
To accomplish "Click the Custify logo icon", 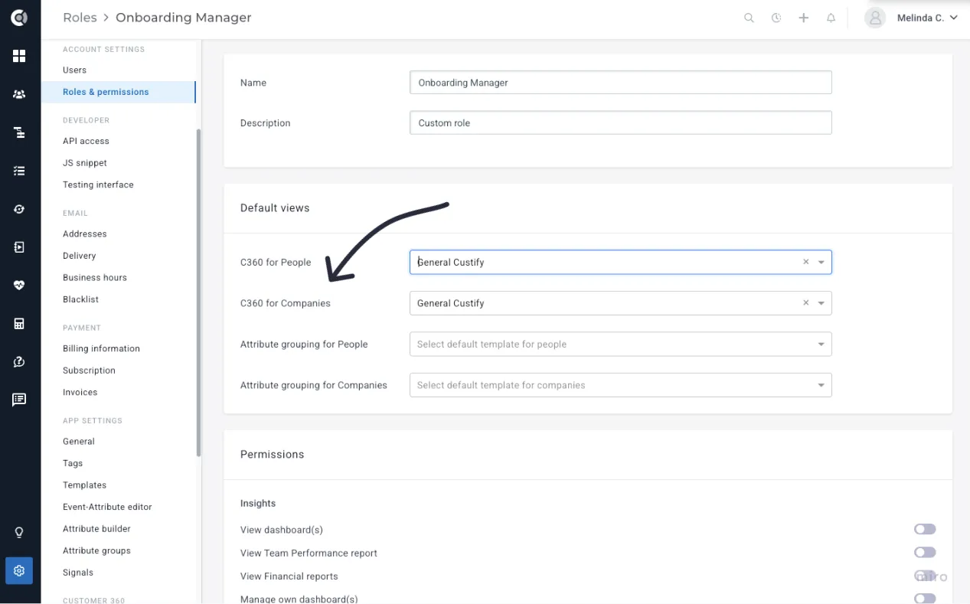I will (x=19, y=18).
